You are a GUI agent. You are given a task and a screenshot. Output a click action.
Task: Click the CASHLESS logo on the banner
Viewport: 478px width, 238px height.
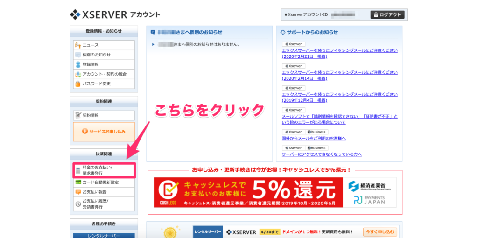coord(168,193)
